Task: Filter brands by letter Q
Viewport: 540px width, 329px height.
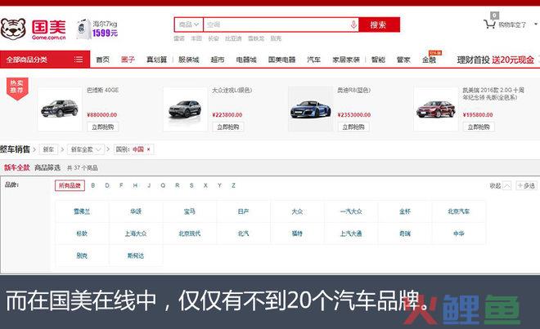Action: coord(163,185)
